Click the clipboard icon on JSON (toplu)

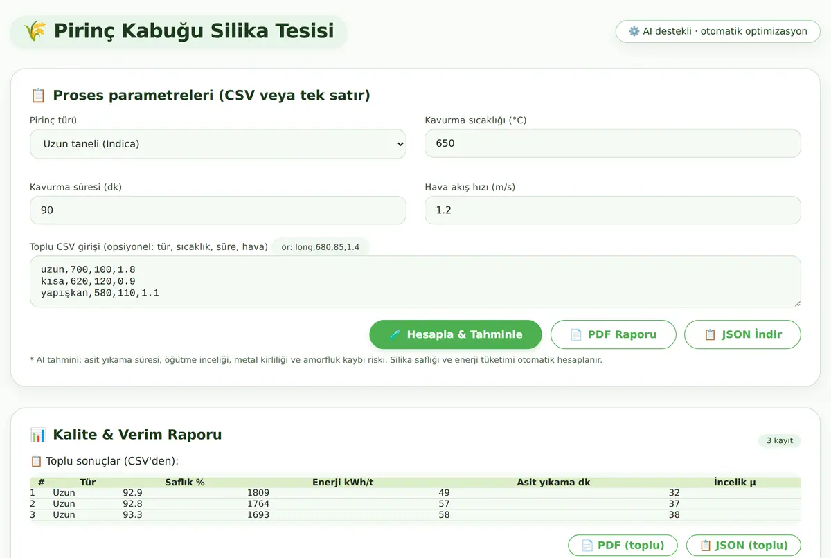pyautogui.click(x=706, y=546)
